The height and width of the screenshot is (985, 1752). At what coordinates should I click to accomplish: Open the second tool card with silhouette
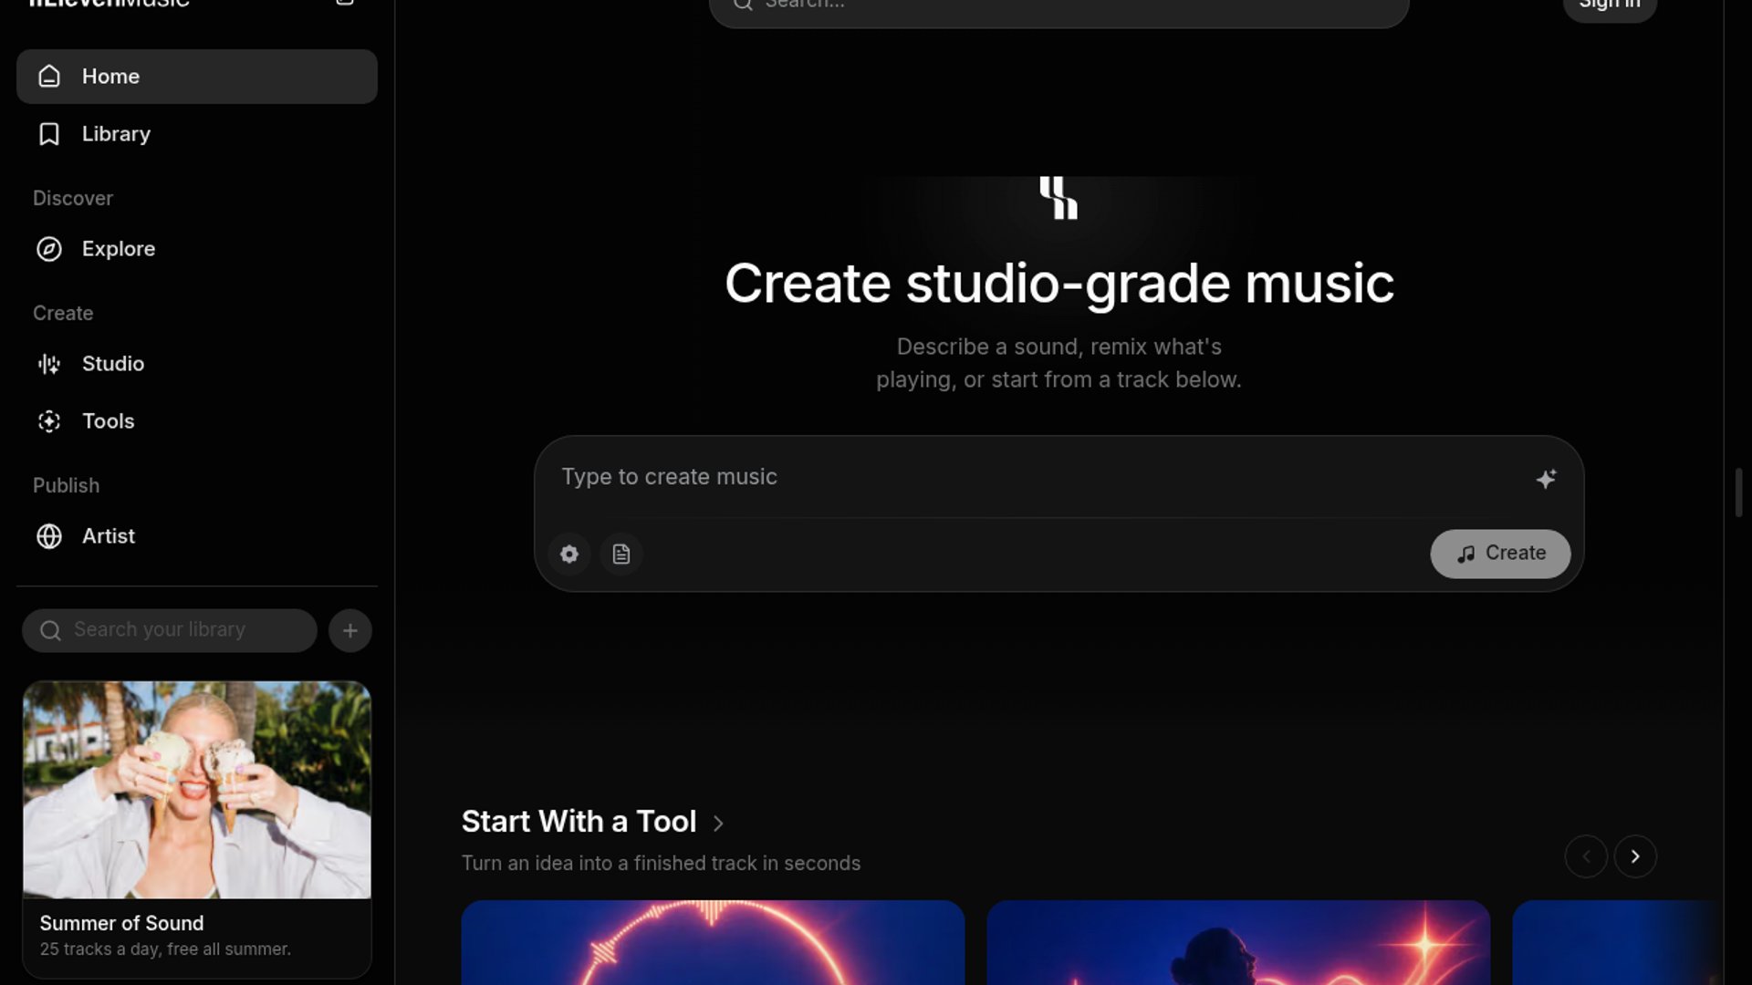(x=1238, y=942)
